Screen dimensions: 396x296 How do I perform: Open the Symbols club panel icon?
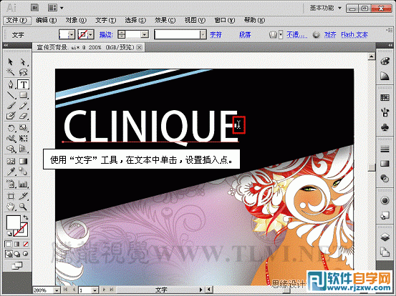(385, 127)
